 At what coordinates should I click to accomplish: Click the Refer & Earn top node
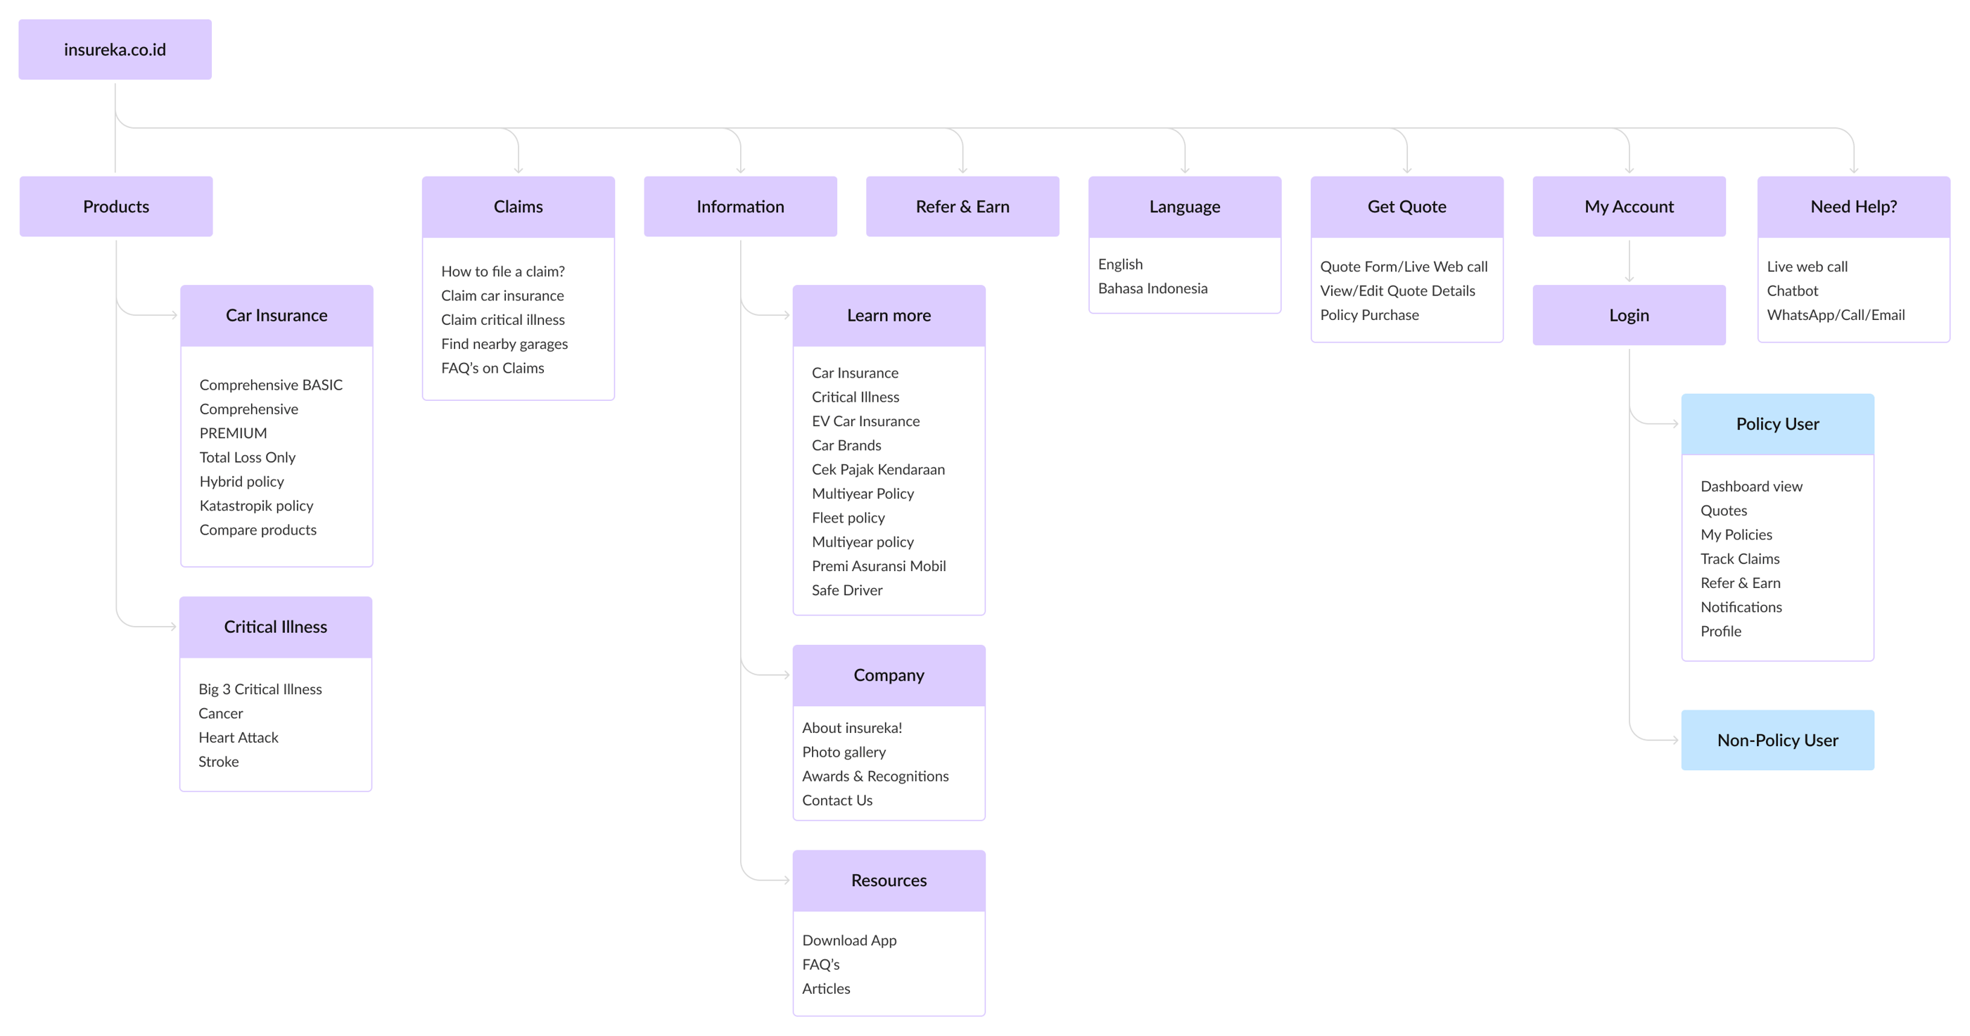tap(962, 207)
